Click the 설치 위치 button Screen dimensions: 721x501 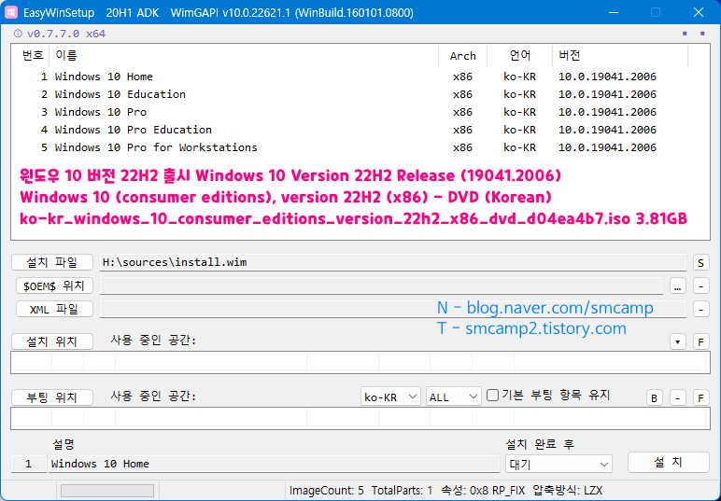[x=52, y=341]
